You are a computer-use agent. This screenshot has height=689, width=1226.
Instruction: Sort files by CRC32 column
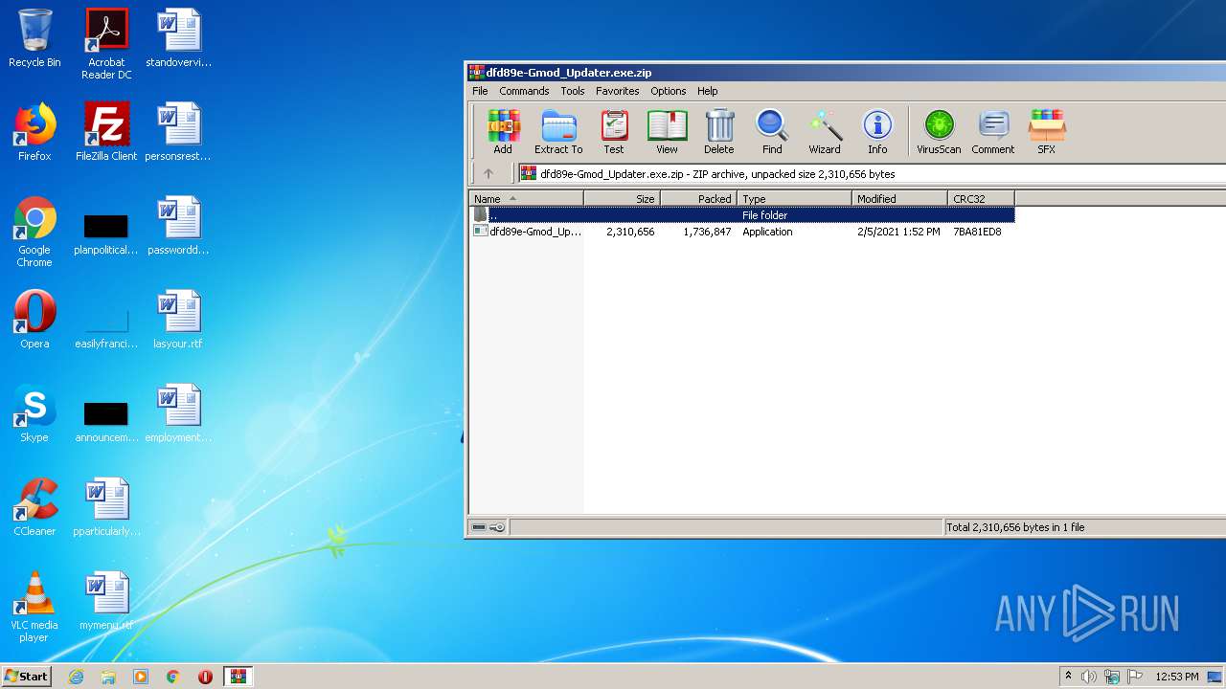click(x=981, y=198)
